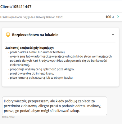Viewport: 122px width, 124px height.
Task: Click the line about shipping to another country
Action: click(32, 73)
